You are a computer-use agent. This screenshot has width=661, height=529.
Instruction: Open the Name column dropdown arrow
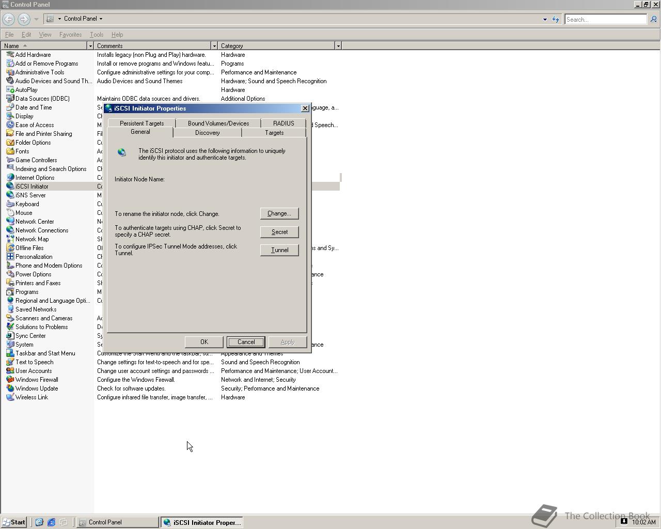tap(90, 46)
